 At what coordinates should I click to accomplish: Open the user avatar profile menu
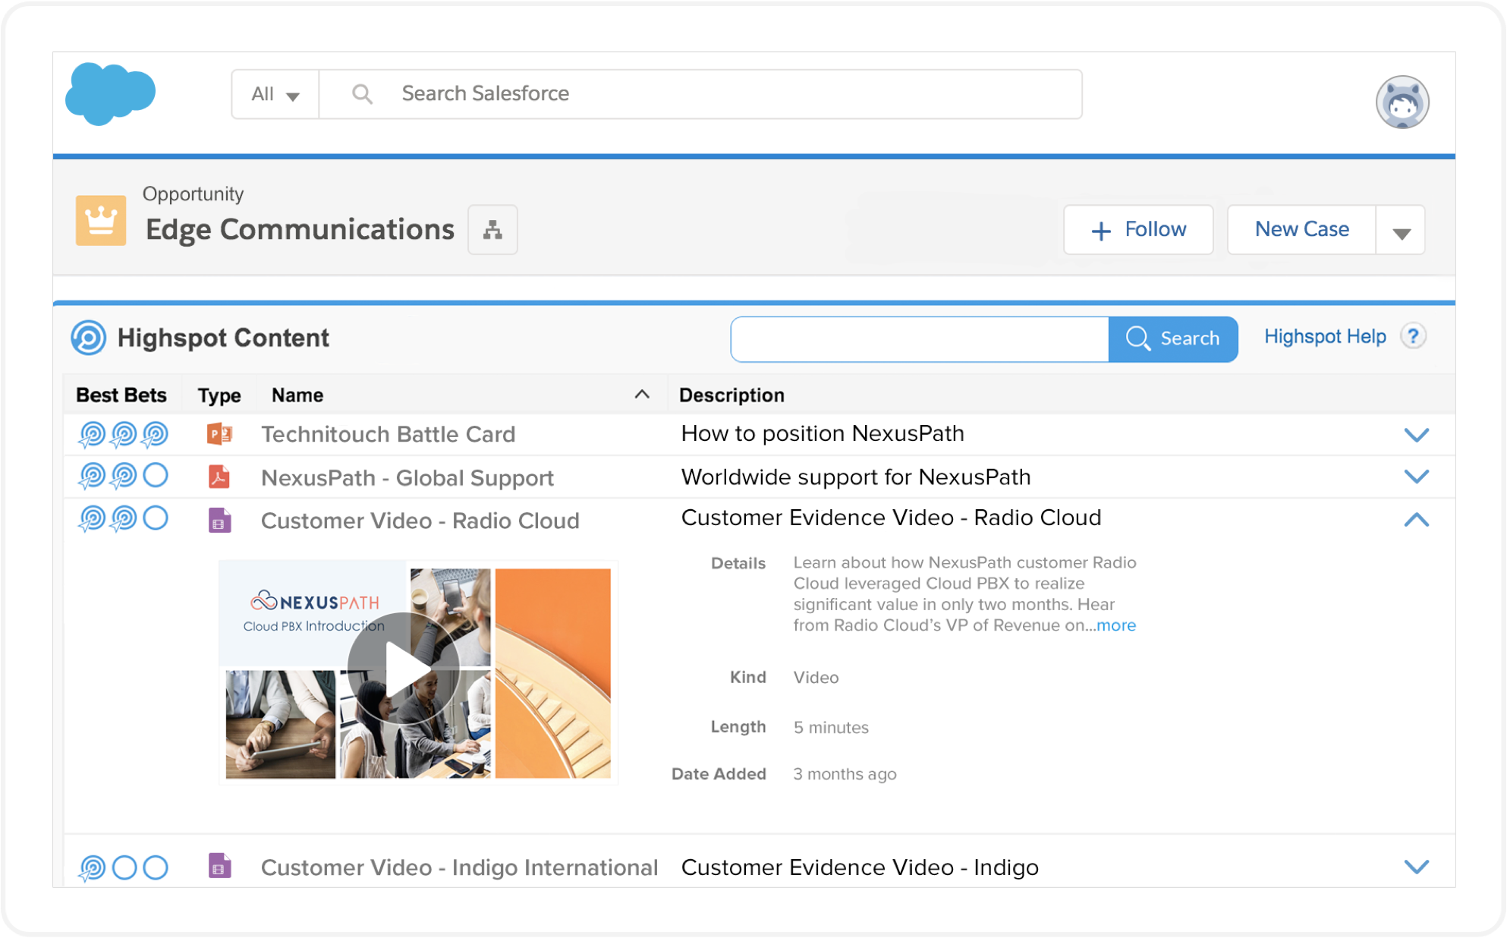click(x=1402, y=102)
